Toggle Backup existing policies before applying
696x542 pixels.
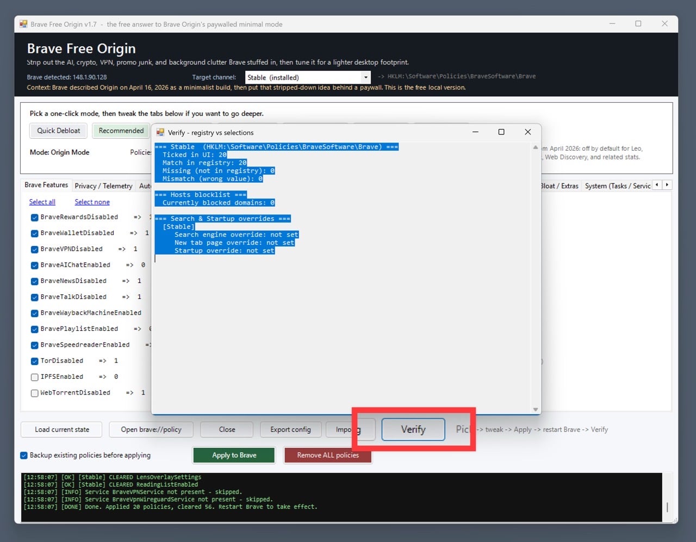point(24,455)
